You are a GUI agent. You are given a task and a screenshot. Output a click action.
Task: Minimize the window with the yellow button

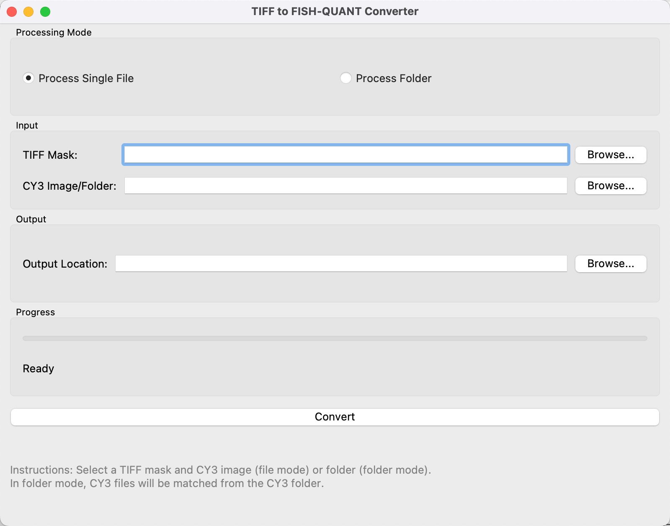tap(28, 12)
